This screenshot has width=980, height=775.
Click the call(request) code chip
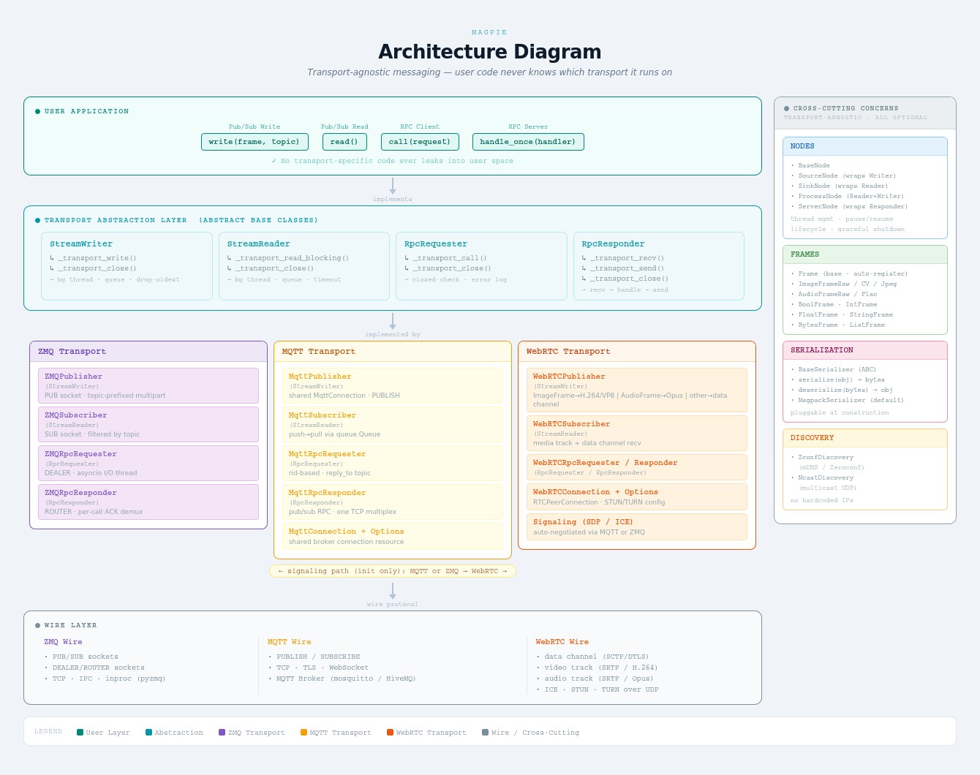point(420,142)
